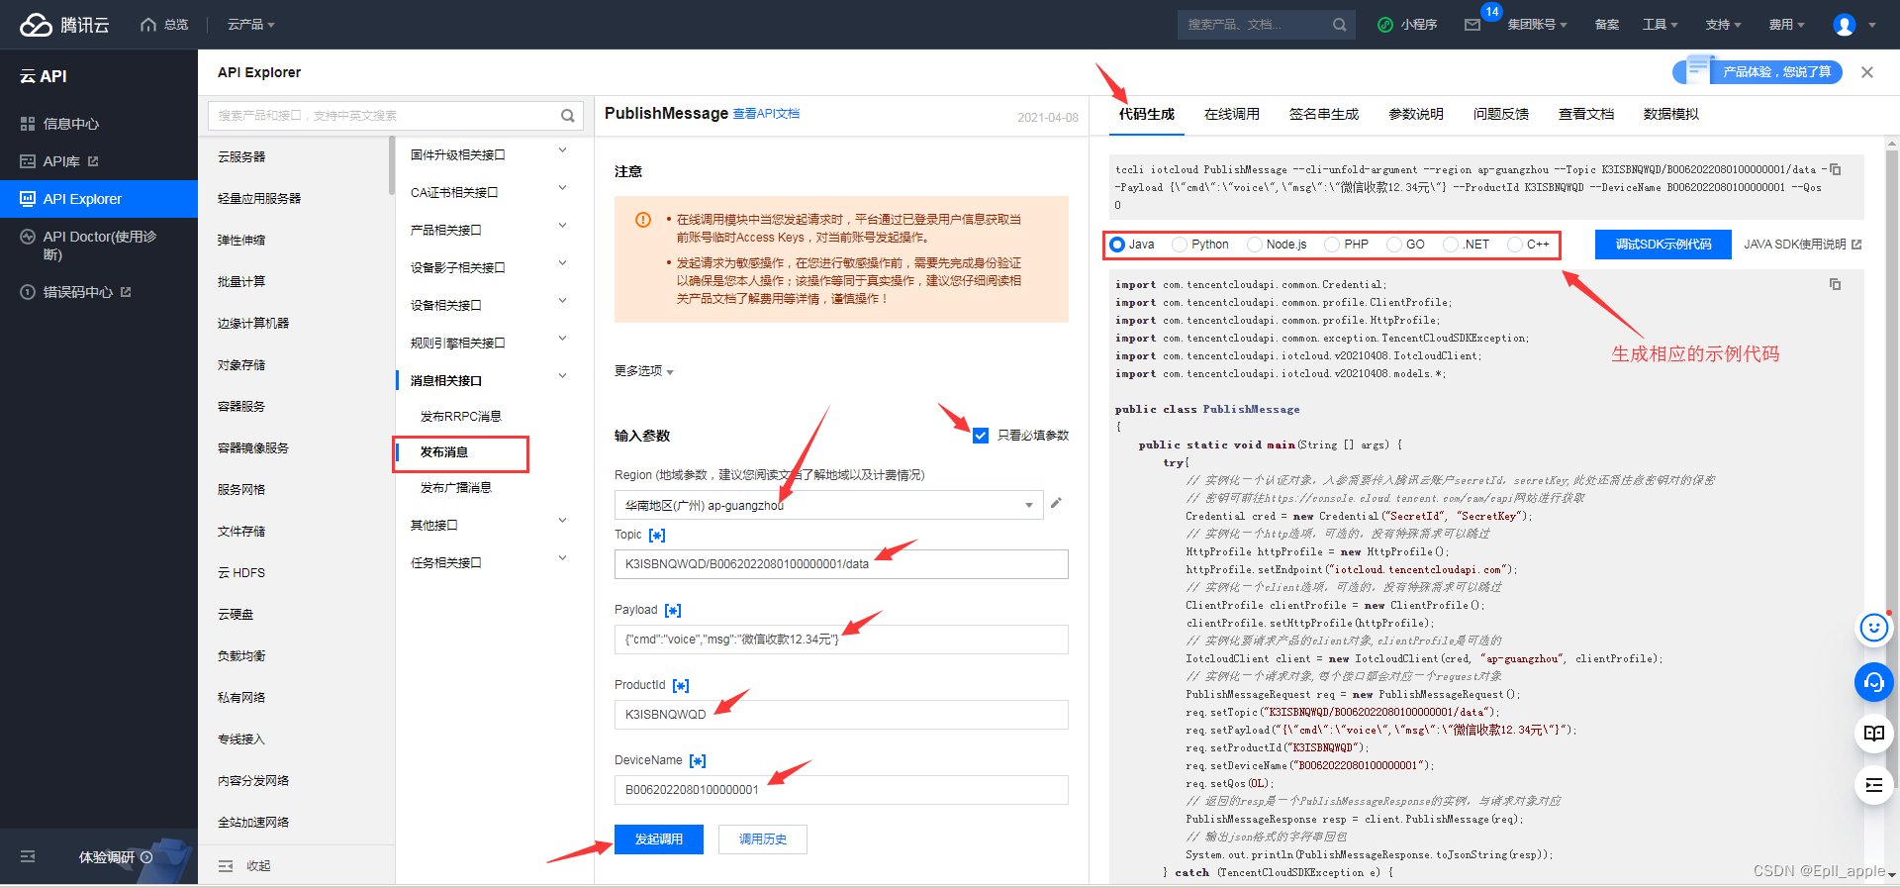Screen dimensions: 1900x888
Task: Switch to 在线调用 tab
Action: 1232,114
